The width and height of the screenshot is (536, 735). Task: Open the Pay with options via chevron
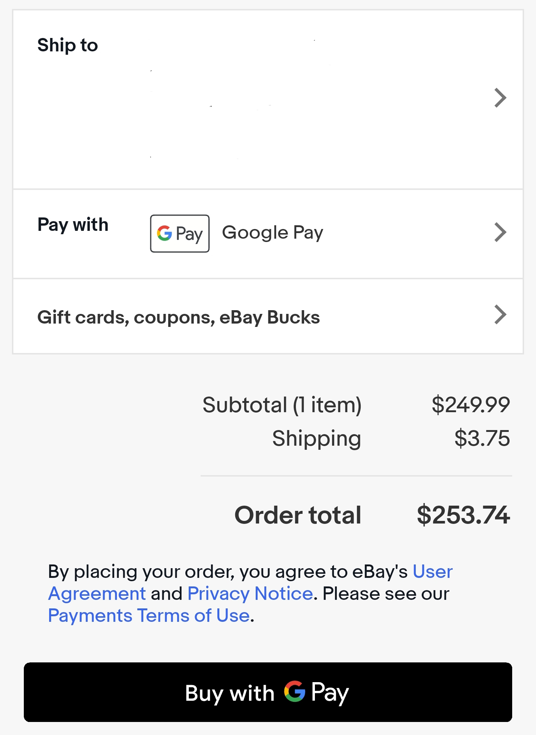501,232
